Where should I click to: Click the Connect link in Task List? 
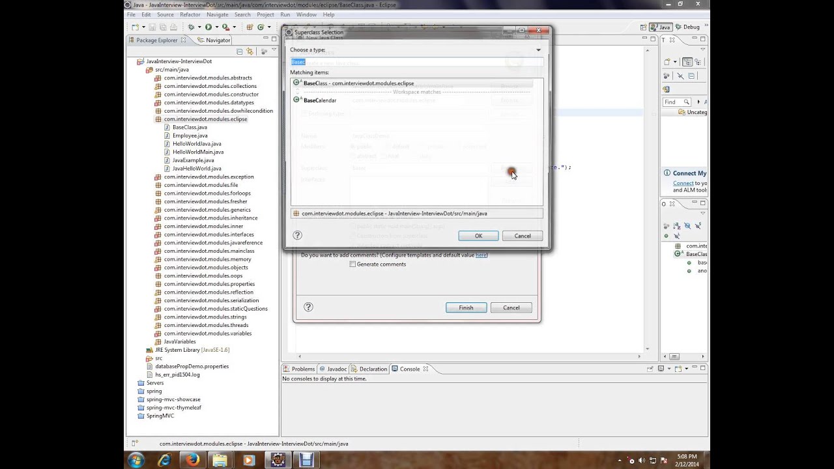point(683,183)
